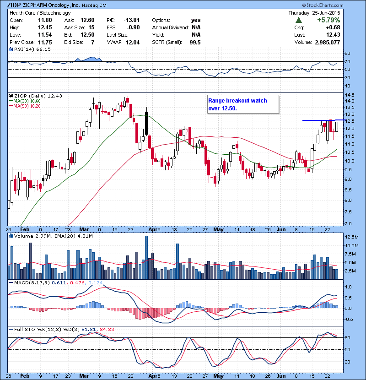Click the tallest volume bar near April

[x=146, y=258]
